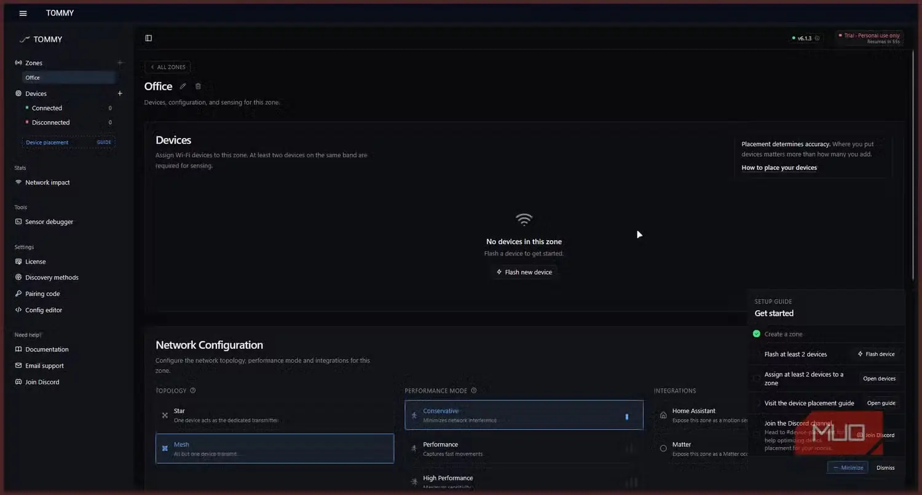Viewport: 922px width, 495px height.
Task: Choose the Performance mode option
Action: (524, 449)
